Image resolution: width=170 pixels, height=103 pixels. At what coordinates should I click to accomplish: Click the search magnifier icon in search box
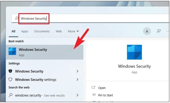[x=17, y=18]
